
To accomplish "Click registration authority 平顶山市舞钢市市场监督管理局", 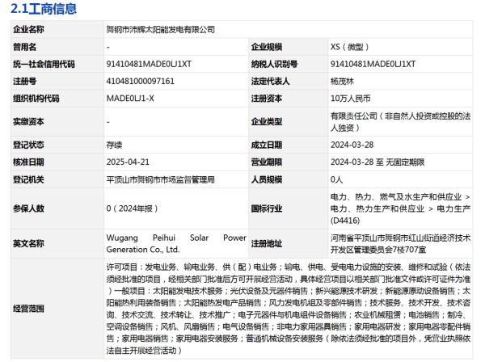I will point(160,179).
